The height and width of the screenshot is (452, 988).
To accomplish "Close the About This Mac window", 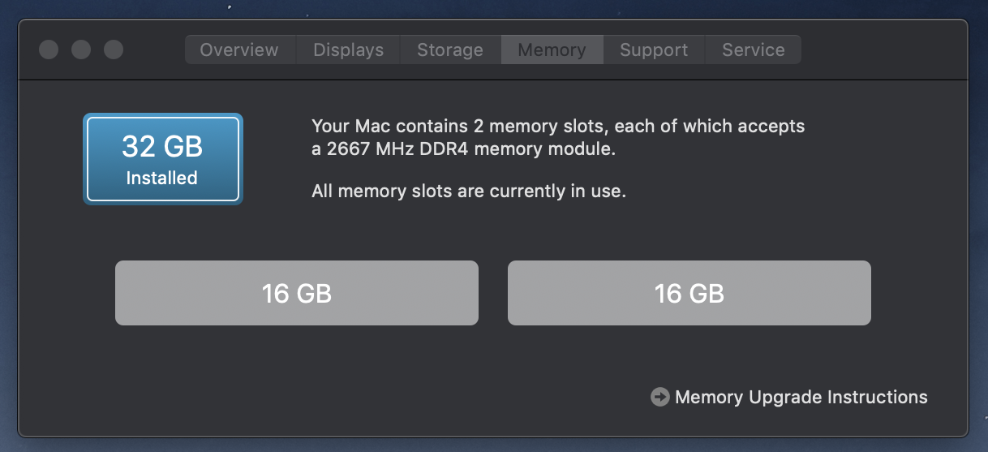I will pyautogui.click(x=49, y=50).
